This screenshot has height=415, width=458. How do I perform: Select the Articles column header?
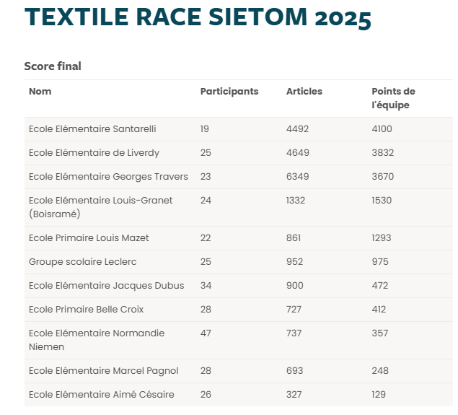304,91
